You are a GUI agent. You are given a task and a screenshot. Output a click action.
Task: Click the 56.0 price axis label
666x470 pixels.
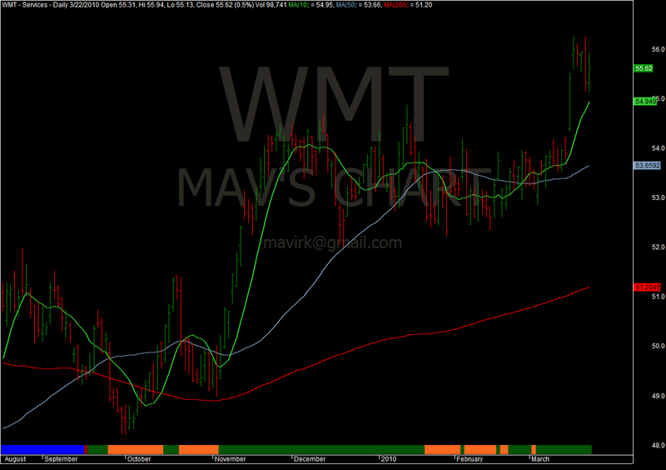(x=658, y=49)
